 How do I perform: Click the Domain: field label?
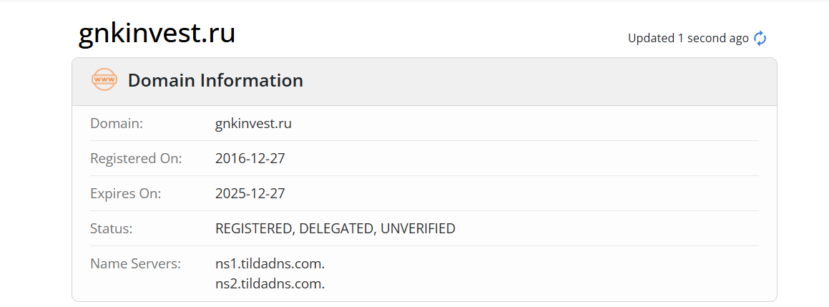117,123
